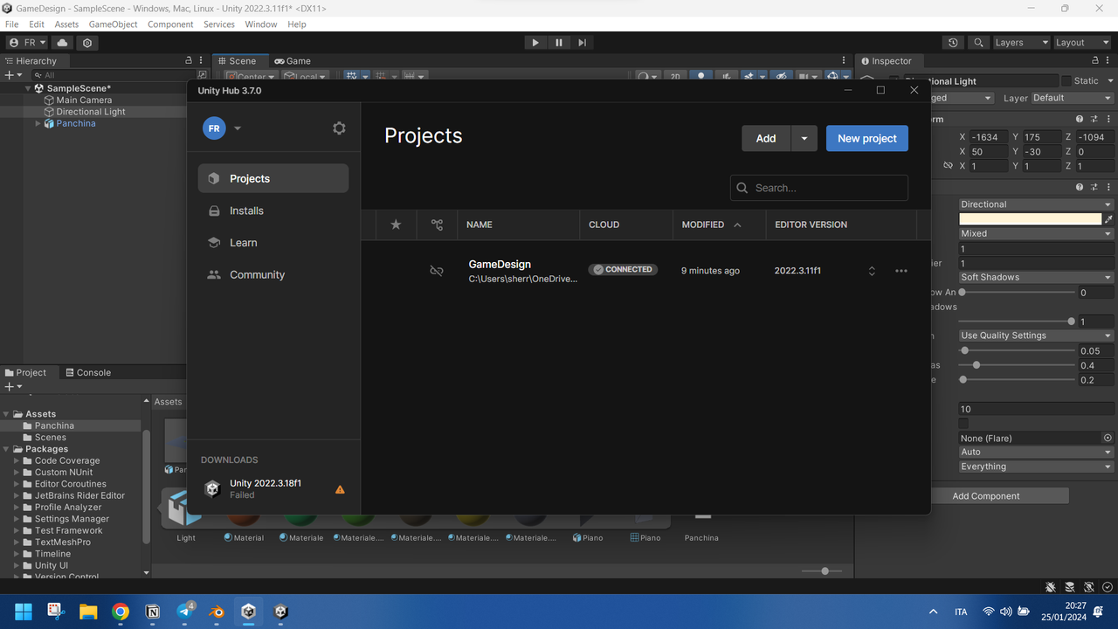Viewport: 1118px width, 629px height.
Task: Open Unity Hub preferences gear icon
Action: (339, 128)
